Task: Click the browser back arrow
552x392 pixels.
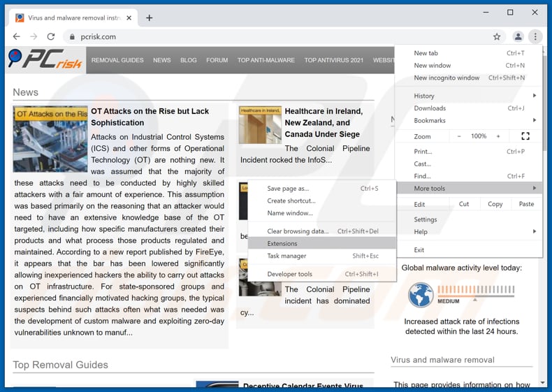Action: tap(17, 36)
